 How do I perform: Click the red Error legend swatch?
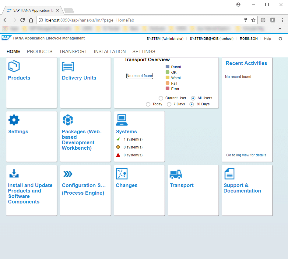tap(167, 89)
